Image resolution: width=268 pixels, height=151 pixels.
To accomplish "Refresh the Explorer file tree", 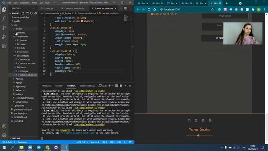I will coord(31,13).
